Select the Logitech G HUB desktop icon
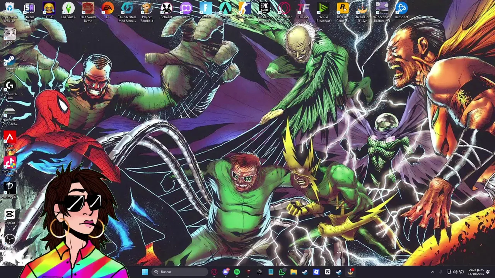Viewport: 495px width, 278px height. tap(10, 90)
